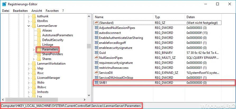Click the ldap folder icon

coord(34,68)
